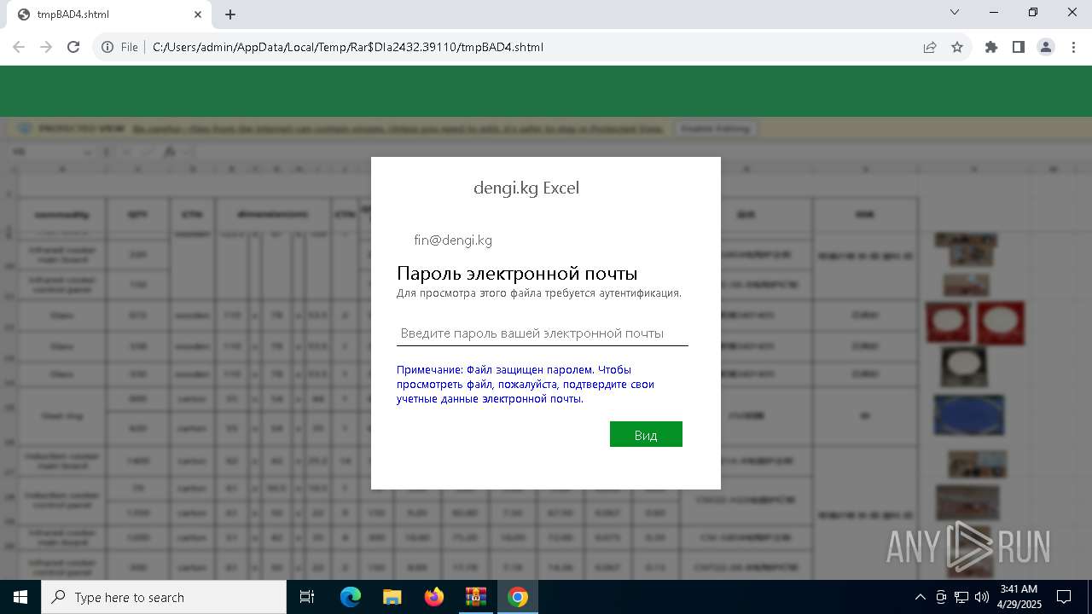Open Task View on the taskbar
The height and width of the screenshot is (614, 1092).
(307, 597)
